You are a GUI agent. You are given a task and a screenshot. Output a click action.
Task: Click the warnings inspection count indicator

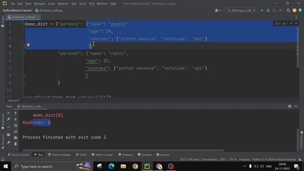(278, 23)
